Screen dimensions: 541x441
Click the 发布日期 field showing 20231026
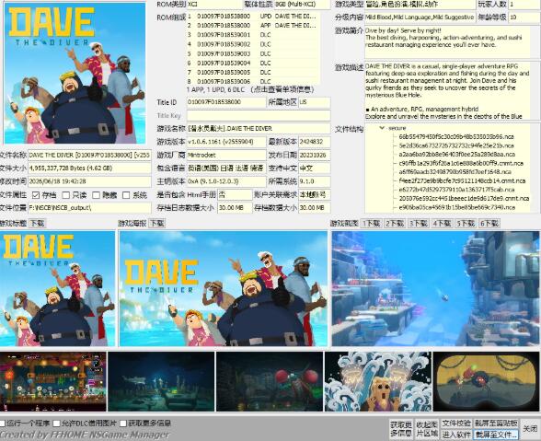(315, 155)
